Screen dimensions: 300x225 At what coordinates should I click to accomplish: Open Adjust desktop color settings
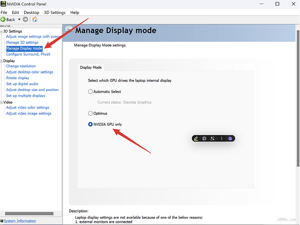pos(30,72)
